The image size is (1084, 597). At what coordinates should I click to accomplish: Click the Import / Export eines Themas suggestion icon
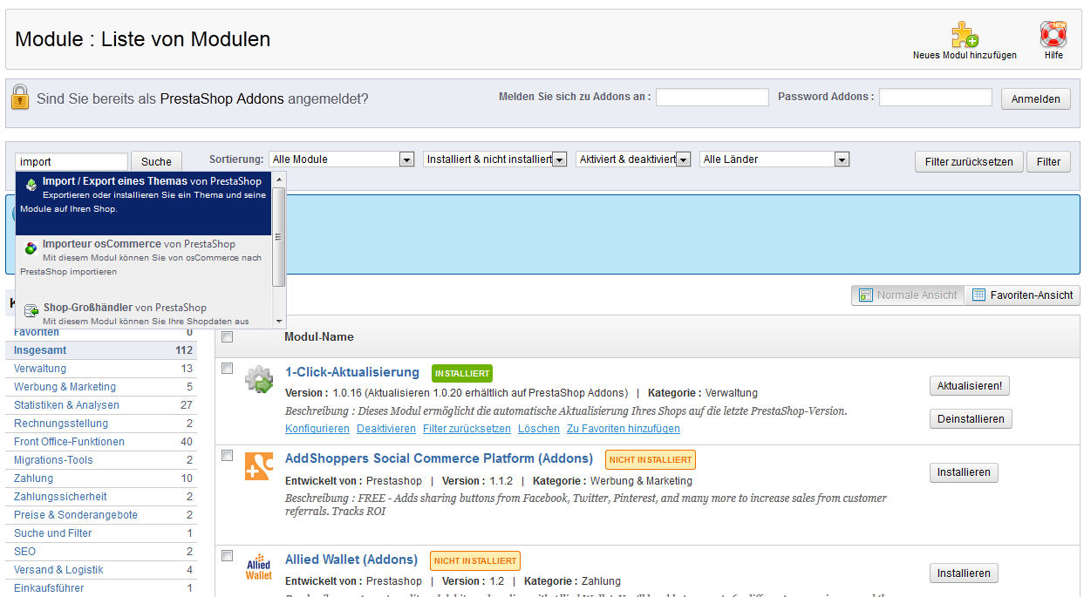point(31,184)
